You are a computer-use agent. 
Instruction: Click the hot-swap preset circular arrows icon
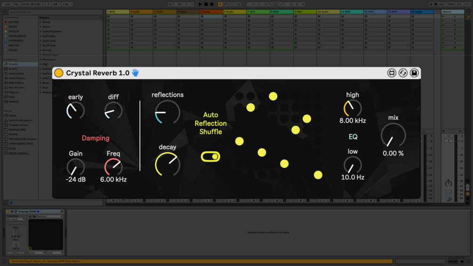[x=403, y=73]
